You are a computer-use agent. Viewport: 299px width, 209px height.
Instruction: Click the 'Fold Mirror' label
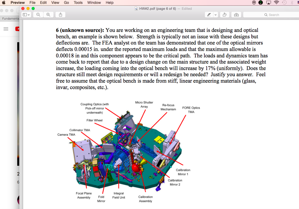click(x=101, y=199)
